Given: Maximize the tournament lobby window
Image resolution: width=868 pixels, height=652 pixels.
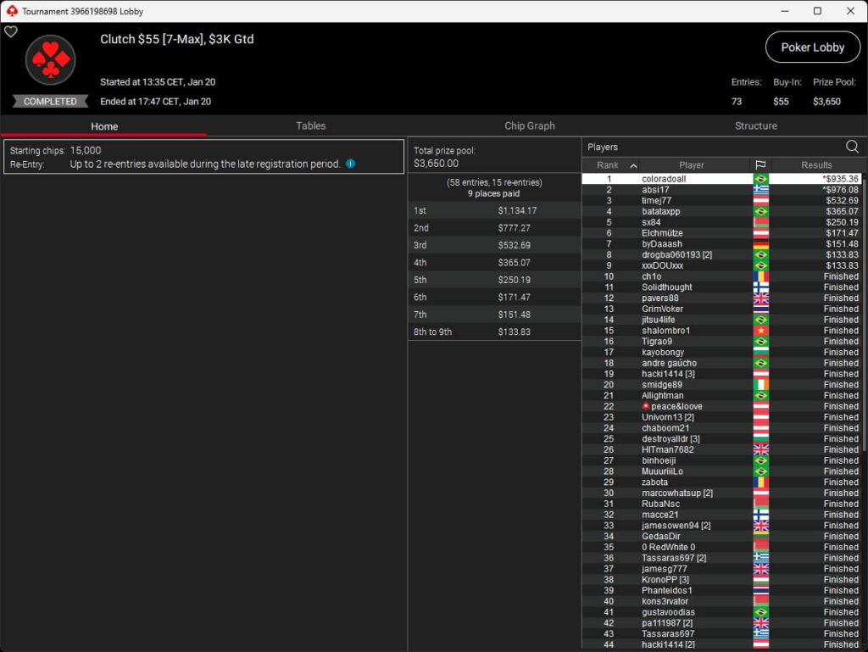Looking at the screenshot, I should tap(817, 11).
